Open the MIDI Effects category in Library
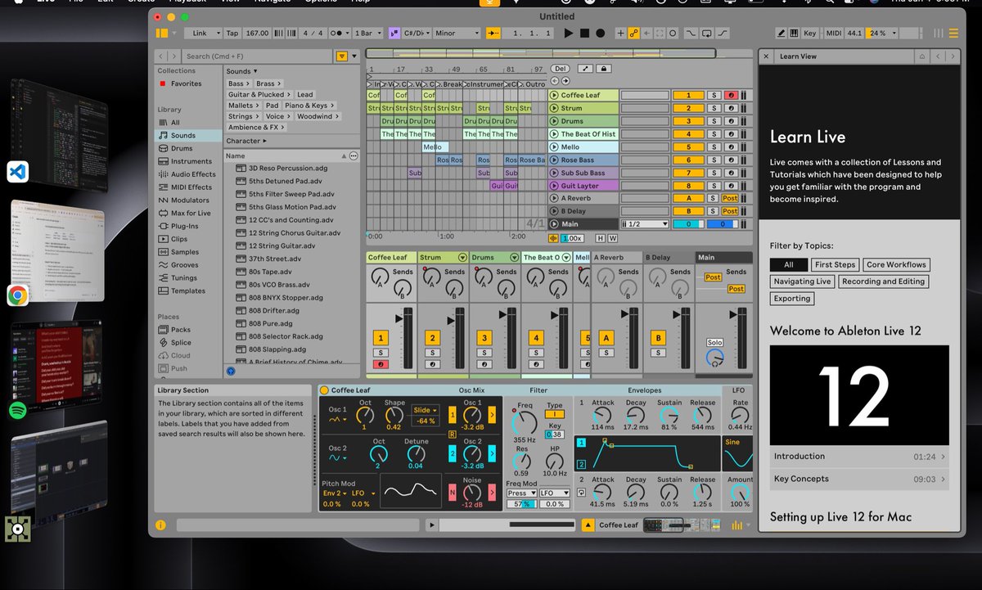This screenshot has width=982, height=590. (x=191, y=187)
